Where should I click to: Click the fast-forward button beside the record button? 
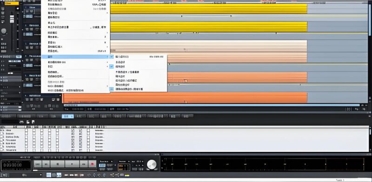pyautogui.click(x=84, y=164)
